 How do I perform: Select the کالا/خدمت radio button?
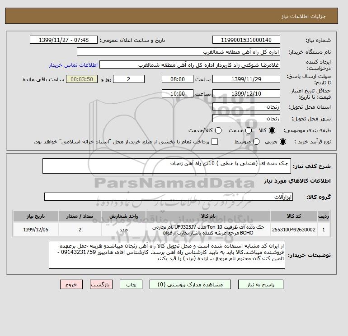click(218, 130)
